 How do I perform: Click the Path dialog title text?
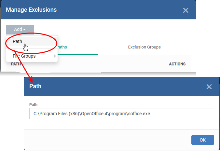tap(35, 86)
